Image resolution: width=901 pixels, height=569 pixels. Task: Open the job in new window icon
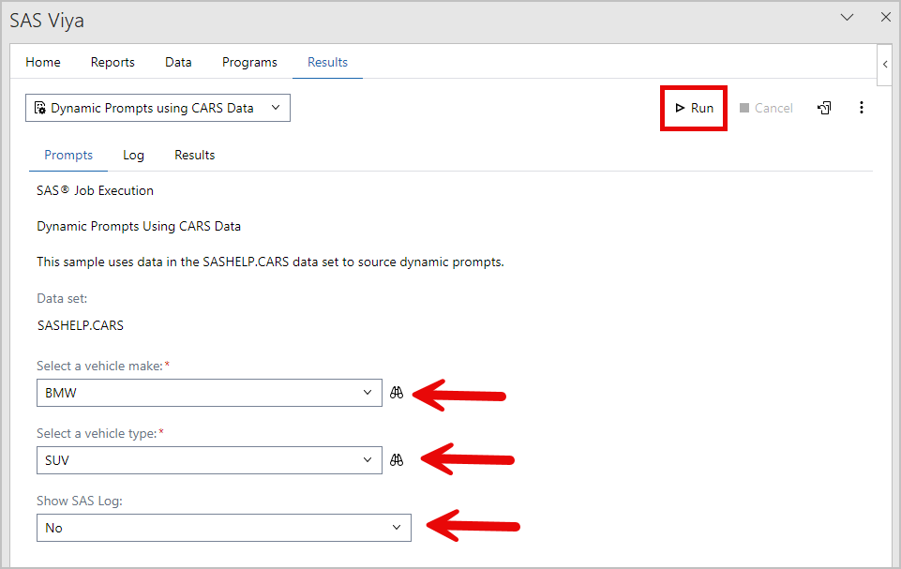pos(824,108)
